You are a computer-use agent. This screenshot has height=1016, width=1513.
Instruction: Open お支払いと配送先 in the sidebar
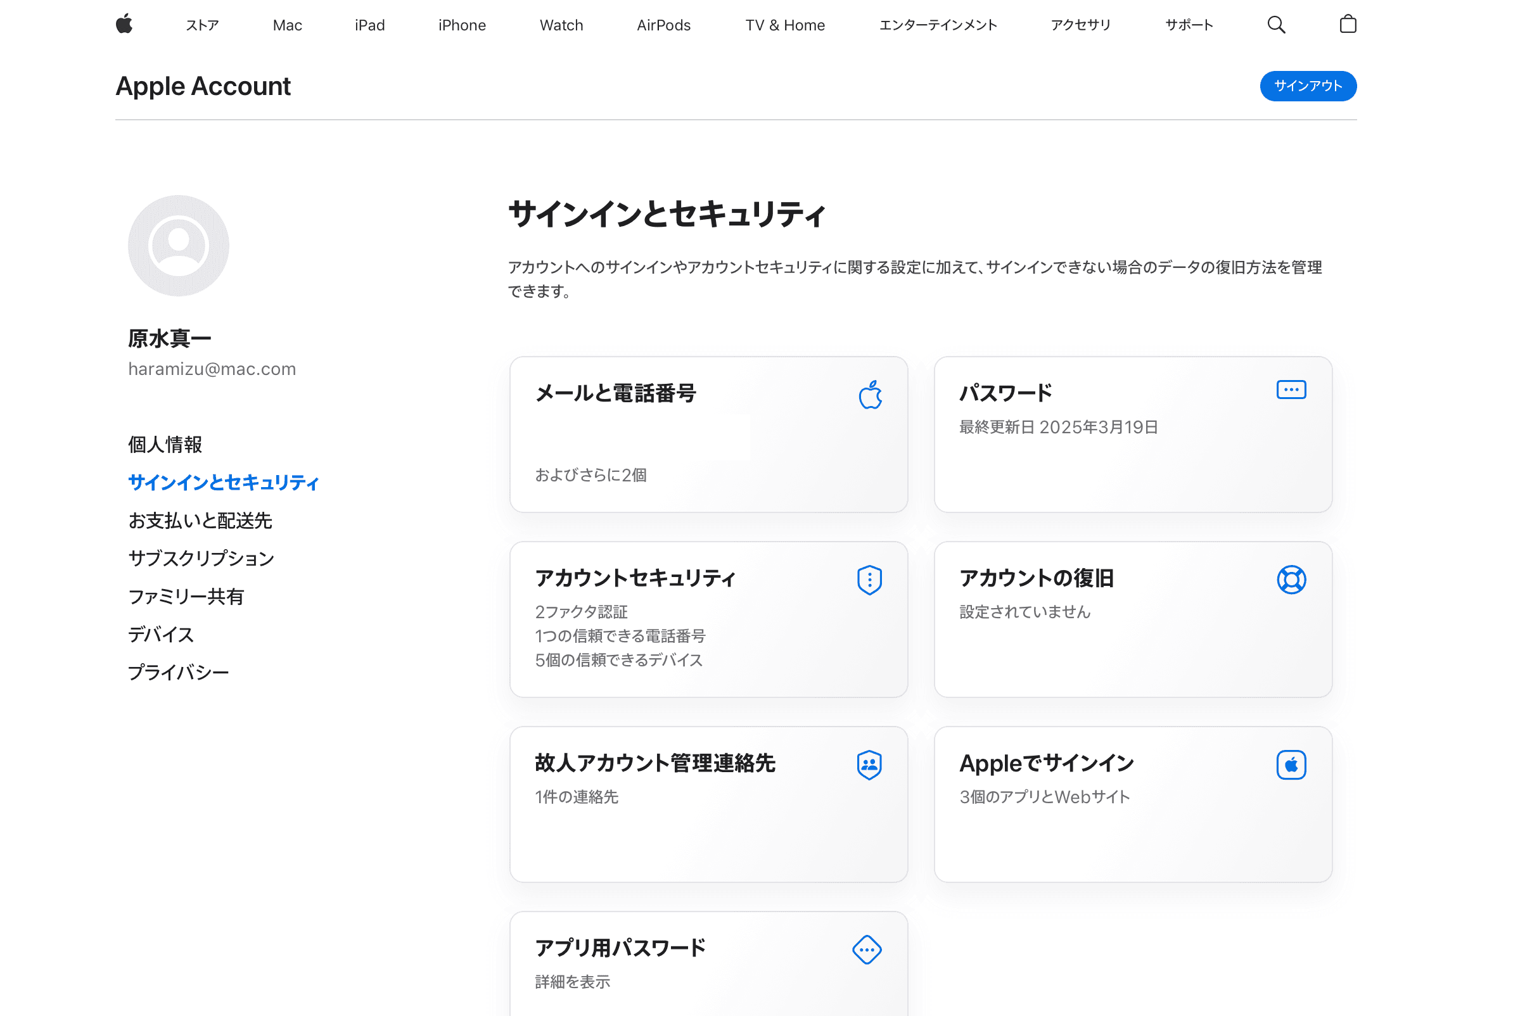(x=200, y=520)
